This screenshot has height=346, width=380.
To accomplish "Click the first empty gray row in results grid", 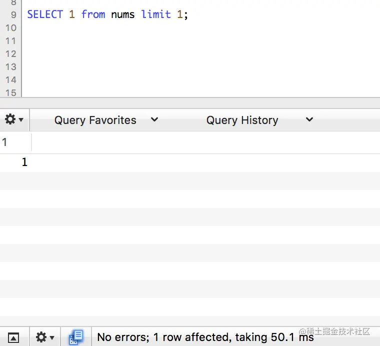I will [x=190, y=181].
